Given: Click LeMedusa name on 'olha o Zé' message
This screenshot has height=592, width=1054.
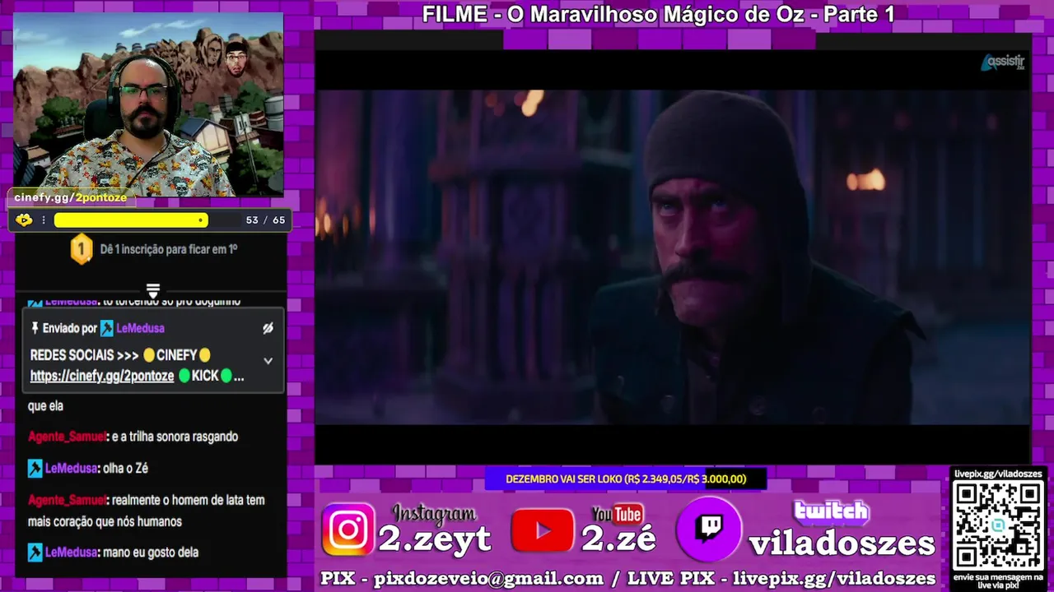Looking at the screenshot, I should point(72,468).
